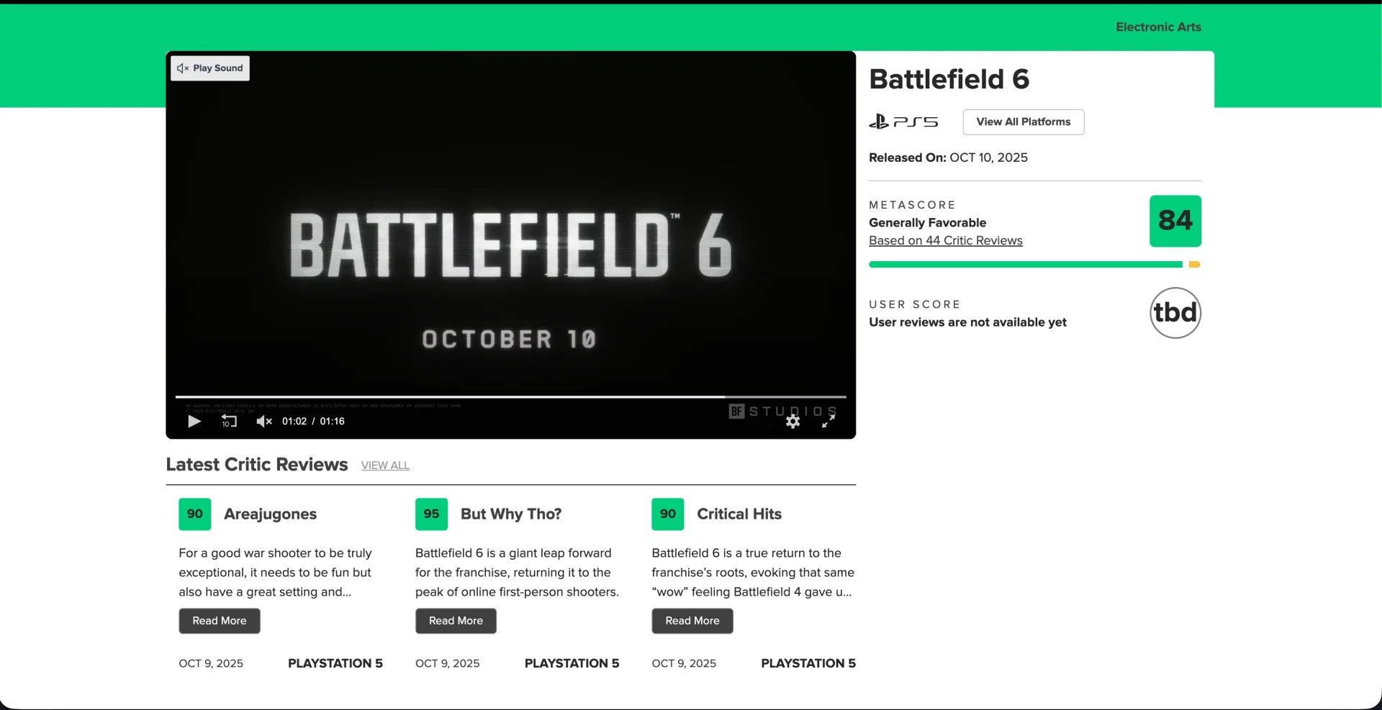Expand the But Why Tho? review
Viewport: 1382px width, 710px height.
[456, 621]
